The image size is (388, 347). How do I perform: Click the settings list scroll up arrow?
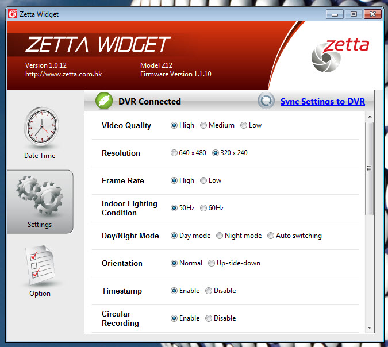pyautogui.click(x=370, y=117)
